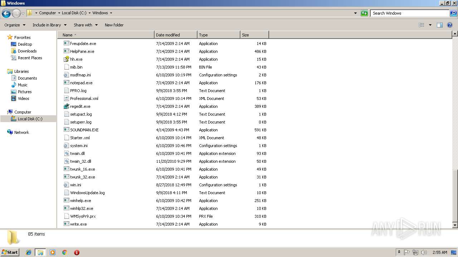Click Windows breadcrumb segment

(x=100, y=13)
